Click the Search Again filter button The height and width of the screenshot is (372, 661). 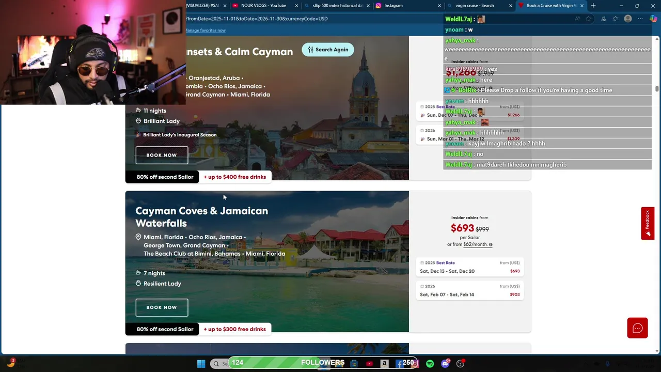pyautogui.click(x=328, y=50)
